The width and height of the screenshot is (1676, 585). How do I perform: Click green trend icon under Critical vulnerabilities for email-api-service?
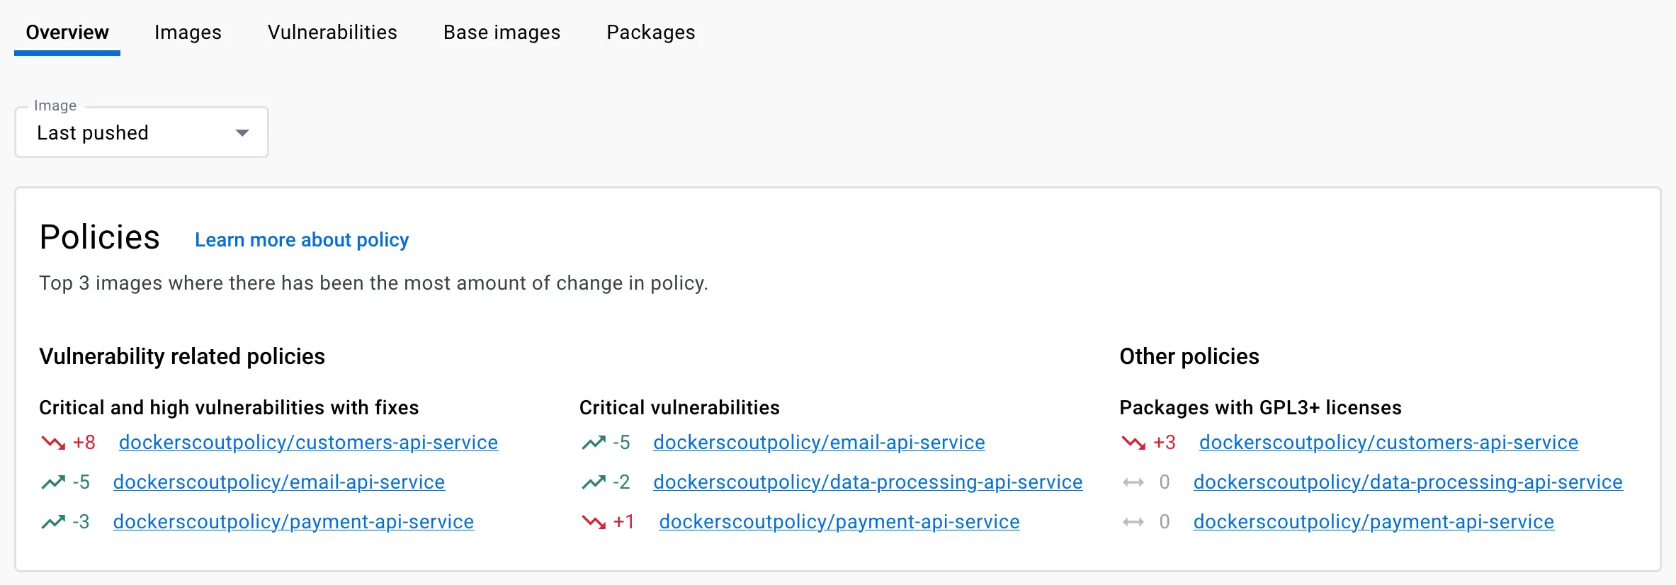coord(594,443)
